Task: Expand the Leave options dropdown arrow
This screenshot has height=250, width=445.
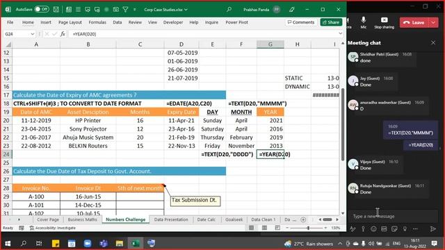Action: tap(433, 22)
